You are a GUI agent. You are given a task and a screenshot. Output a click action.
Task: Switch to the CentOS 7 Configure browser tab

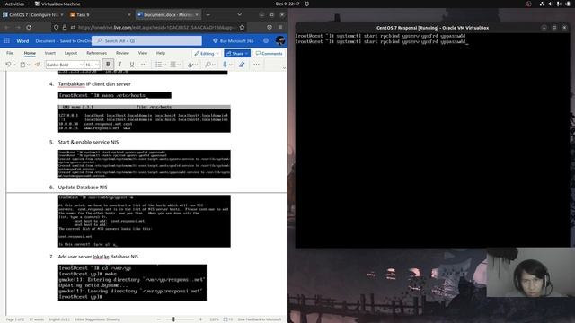33,14
